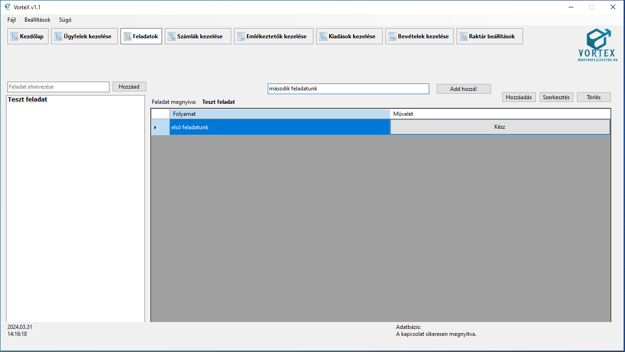Open the Beállítások menu
Image resolution: width=625 pixels, height=352 pixels.
pyautogui.click(x=37, y=20)
